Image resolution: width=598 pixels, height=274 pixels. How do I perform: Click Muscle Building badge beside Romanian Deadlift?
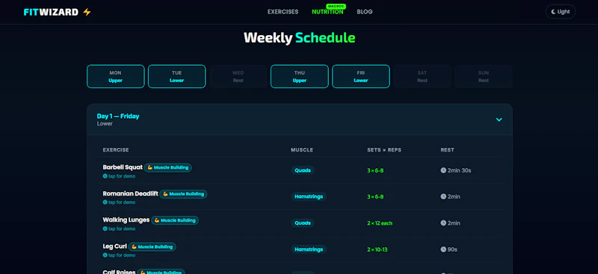tap(183, 194)
